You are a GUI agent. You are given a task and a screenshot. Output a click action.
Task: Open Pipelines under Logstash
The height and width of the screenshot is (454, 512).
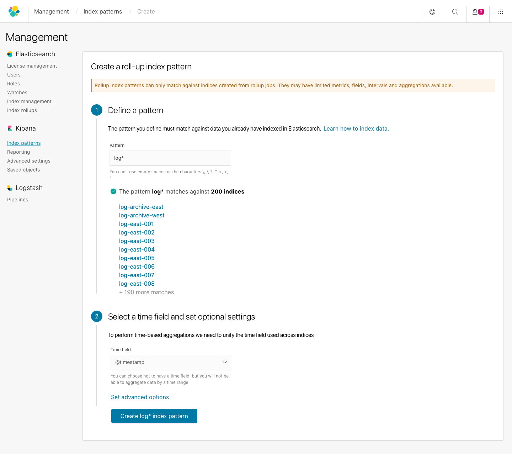(17, 200)
